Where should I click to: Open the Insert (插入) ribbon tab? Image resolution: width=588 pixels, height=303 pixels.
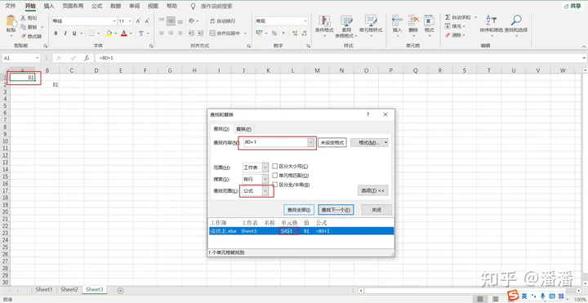point(49,7)
